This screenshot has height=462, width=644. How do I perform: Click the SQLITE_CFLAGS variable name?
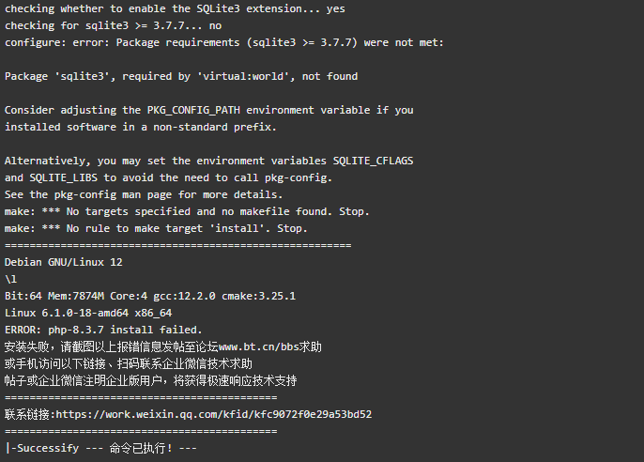pos(373,161)
